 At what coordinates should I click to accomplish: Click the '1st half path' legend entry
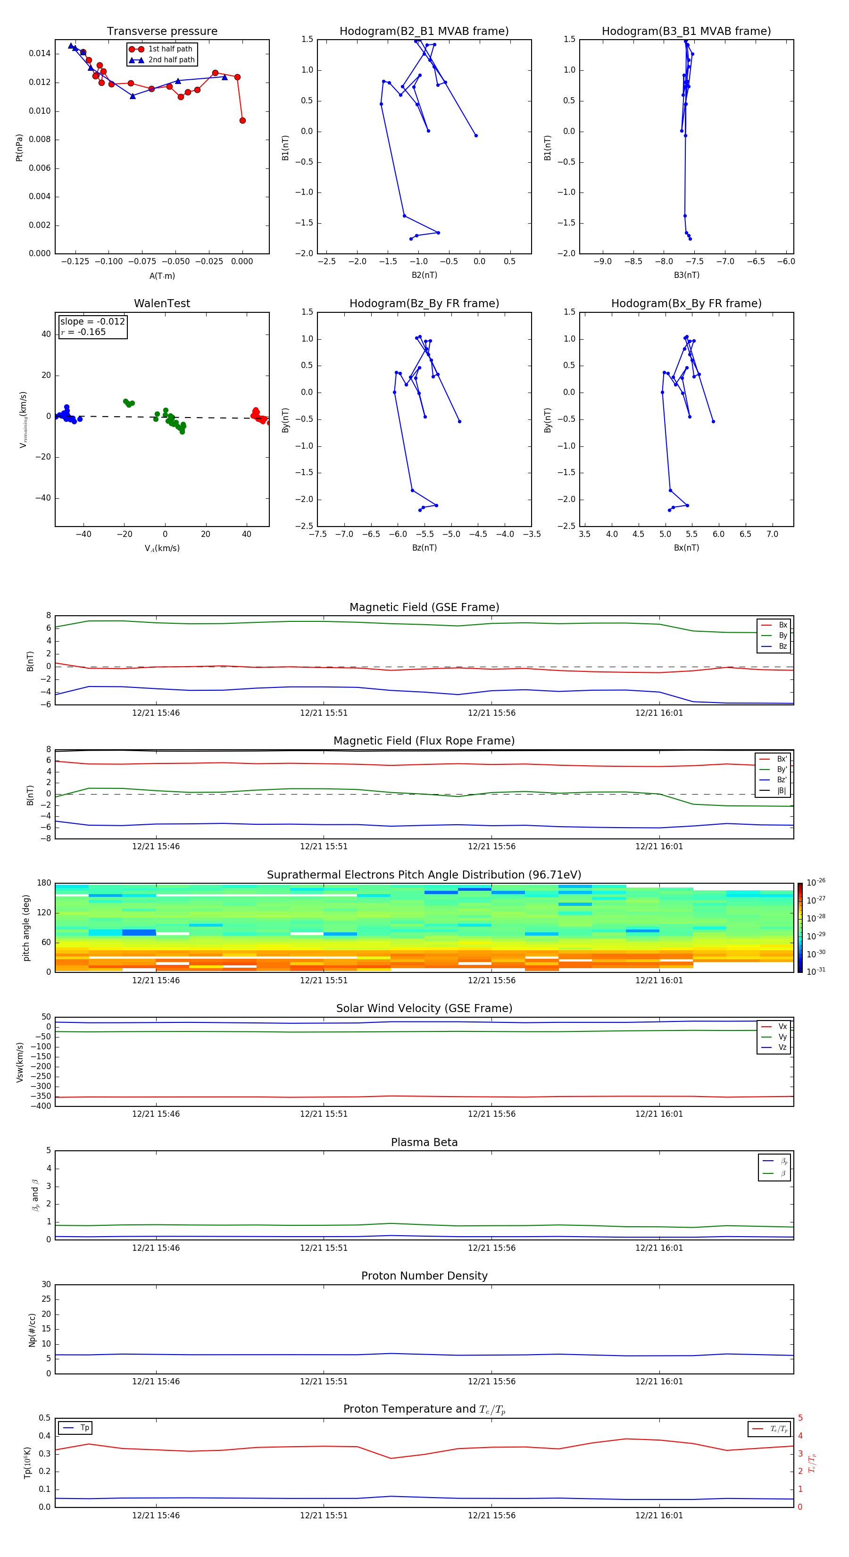[161, 49]
